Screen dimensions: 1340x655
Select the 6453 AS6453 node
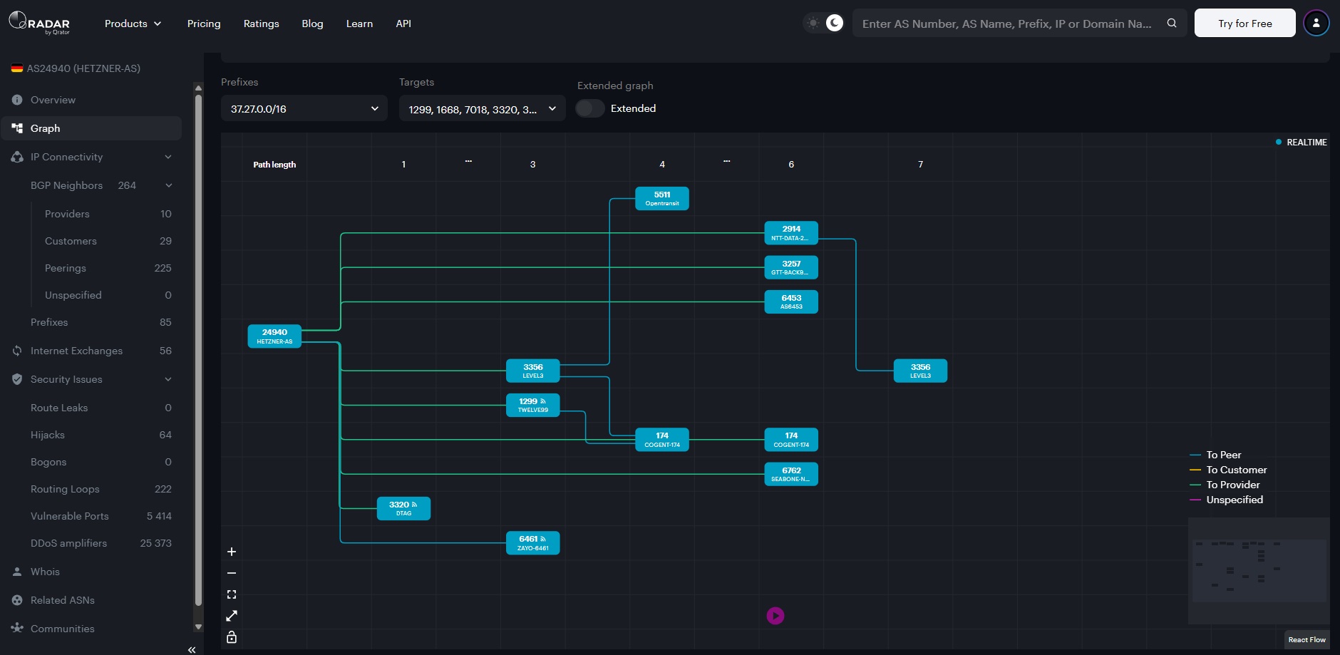(x=791, y=302)
